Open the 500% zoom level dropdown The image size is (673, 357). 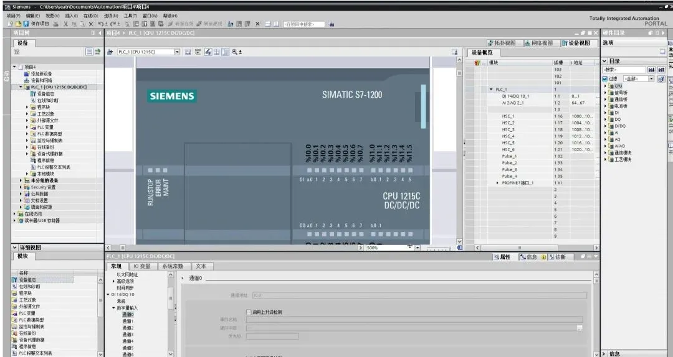[x=417, y=248]
